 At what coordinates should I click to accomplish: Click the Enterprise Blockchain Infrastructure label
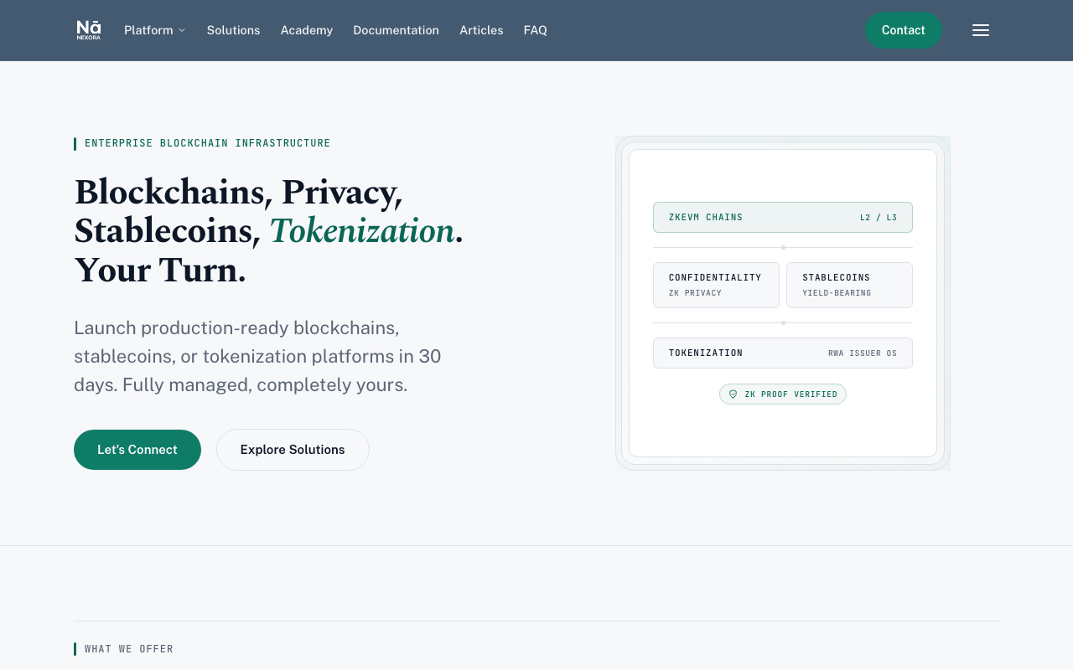[208, 143]
